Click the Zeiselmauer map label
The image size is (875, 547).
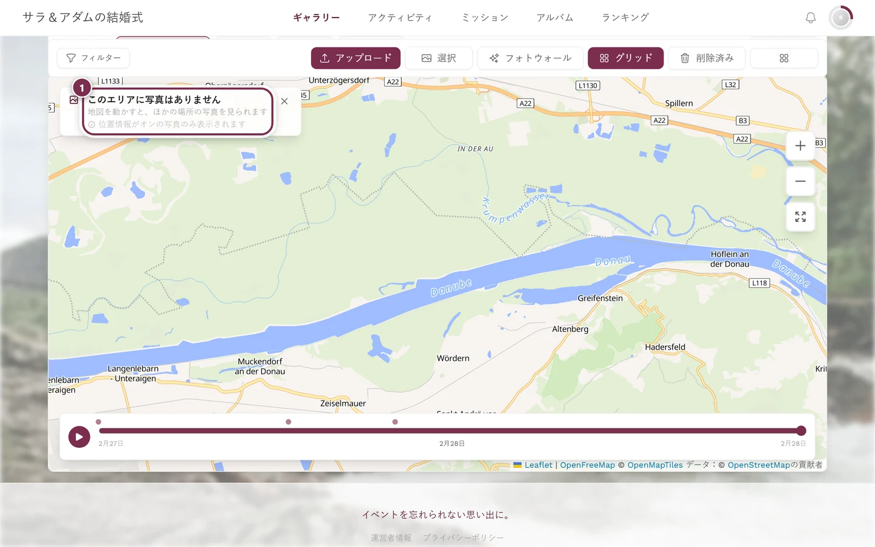(x=343, y=404)
